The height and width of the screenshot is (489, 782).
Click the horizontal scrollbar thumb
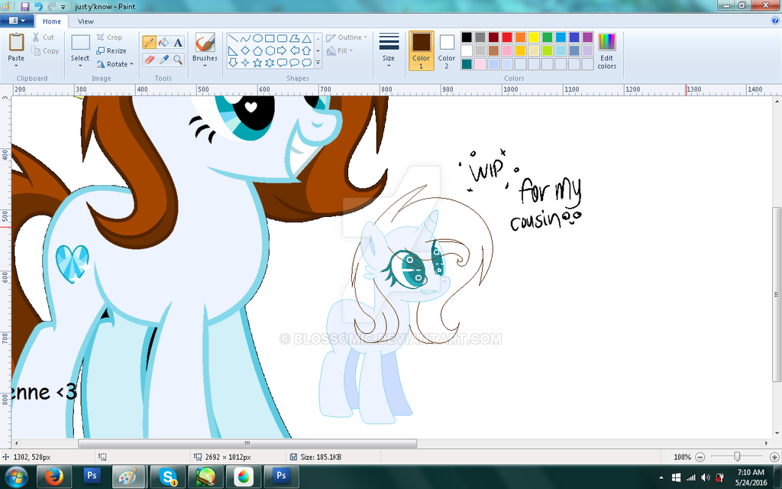pyautogui.click(x=247, y=443)
